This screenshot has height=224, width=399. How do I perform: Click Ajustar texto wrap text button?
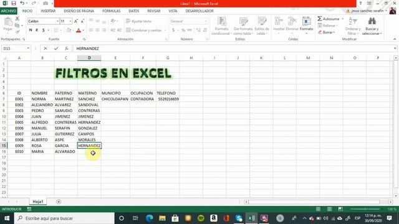click(x=139, y=21)
